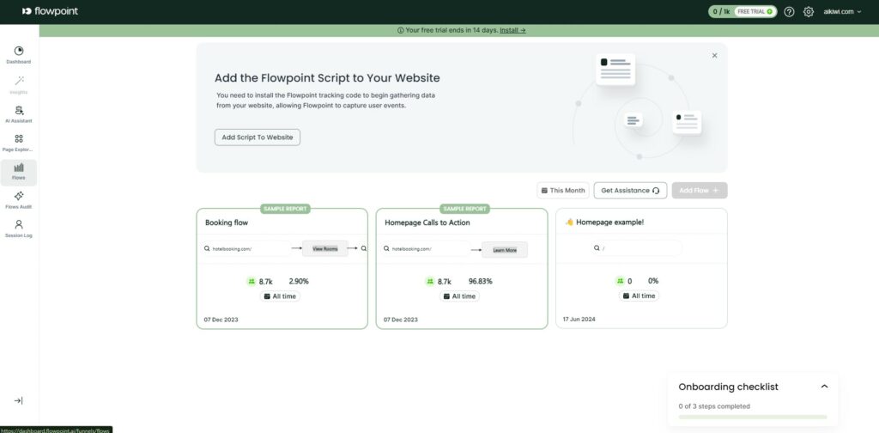Image resolution: width=879 pixels, height=433 pixels.
Task: Click the Add Flow button
Action: pyautogui.click(x=699, y=191)
